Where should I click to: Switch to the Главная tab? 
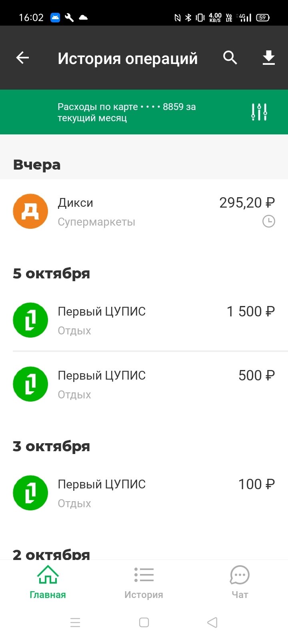click(x=48, y=582)
